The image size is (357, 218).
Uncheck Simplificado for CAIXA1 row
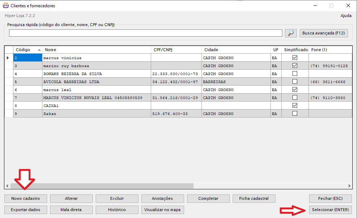pyautogui.click(x=295, y=106)
